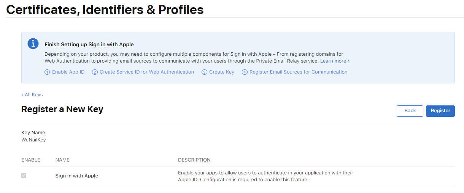
Task: Click the Sign in with Apple description text
Action: click(x=266, y=176)
